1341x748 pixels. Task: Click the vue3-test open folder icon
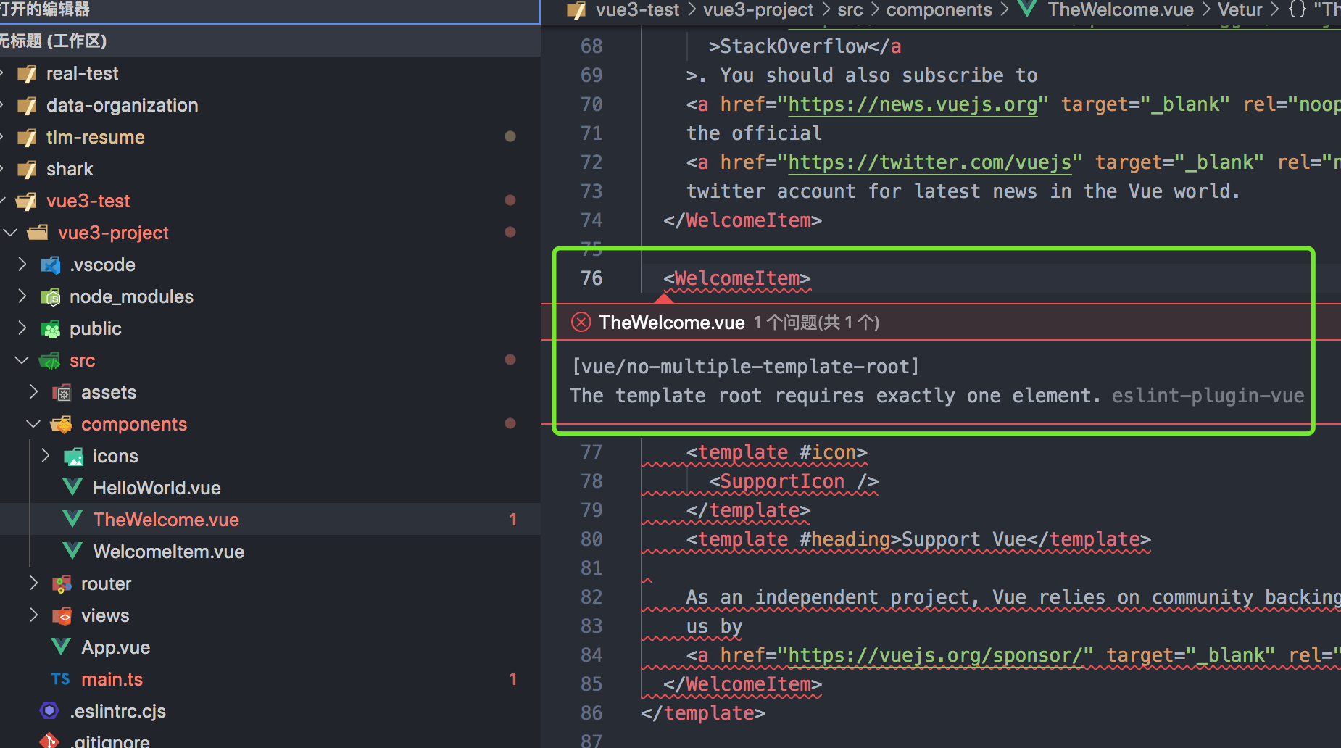coord(27,201)
